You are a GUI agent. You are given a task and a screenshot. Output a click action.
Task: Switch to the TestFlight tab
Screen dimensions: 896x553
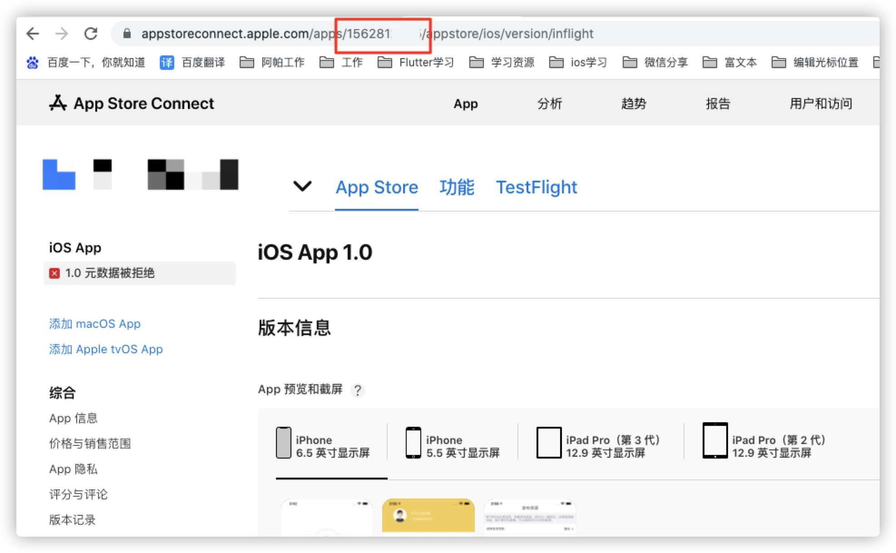(536, 187)
